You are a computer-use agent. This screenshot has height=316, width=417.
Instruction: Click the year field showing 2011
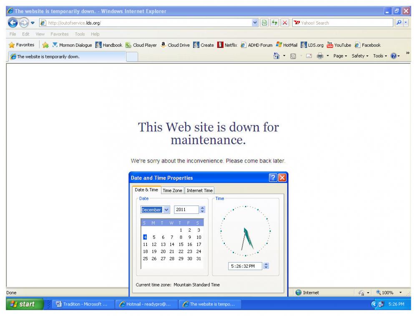pos(186,209)
